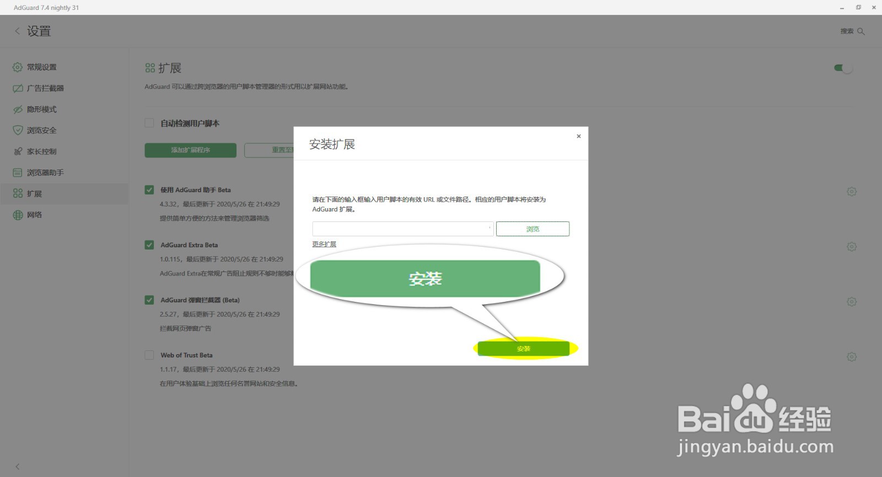Uncheck 使用 AdGuard 助手 Beta
The image size is (882, 477).
[x=149, y=190]
